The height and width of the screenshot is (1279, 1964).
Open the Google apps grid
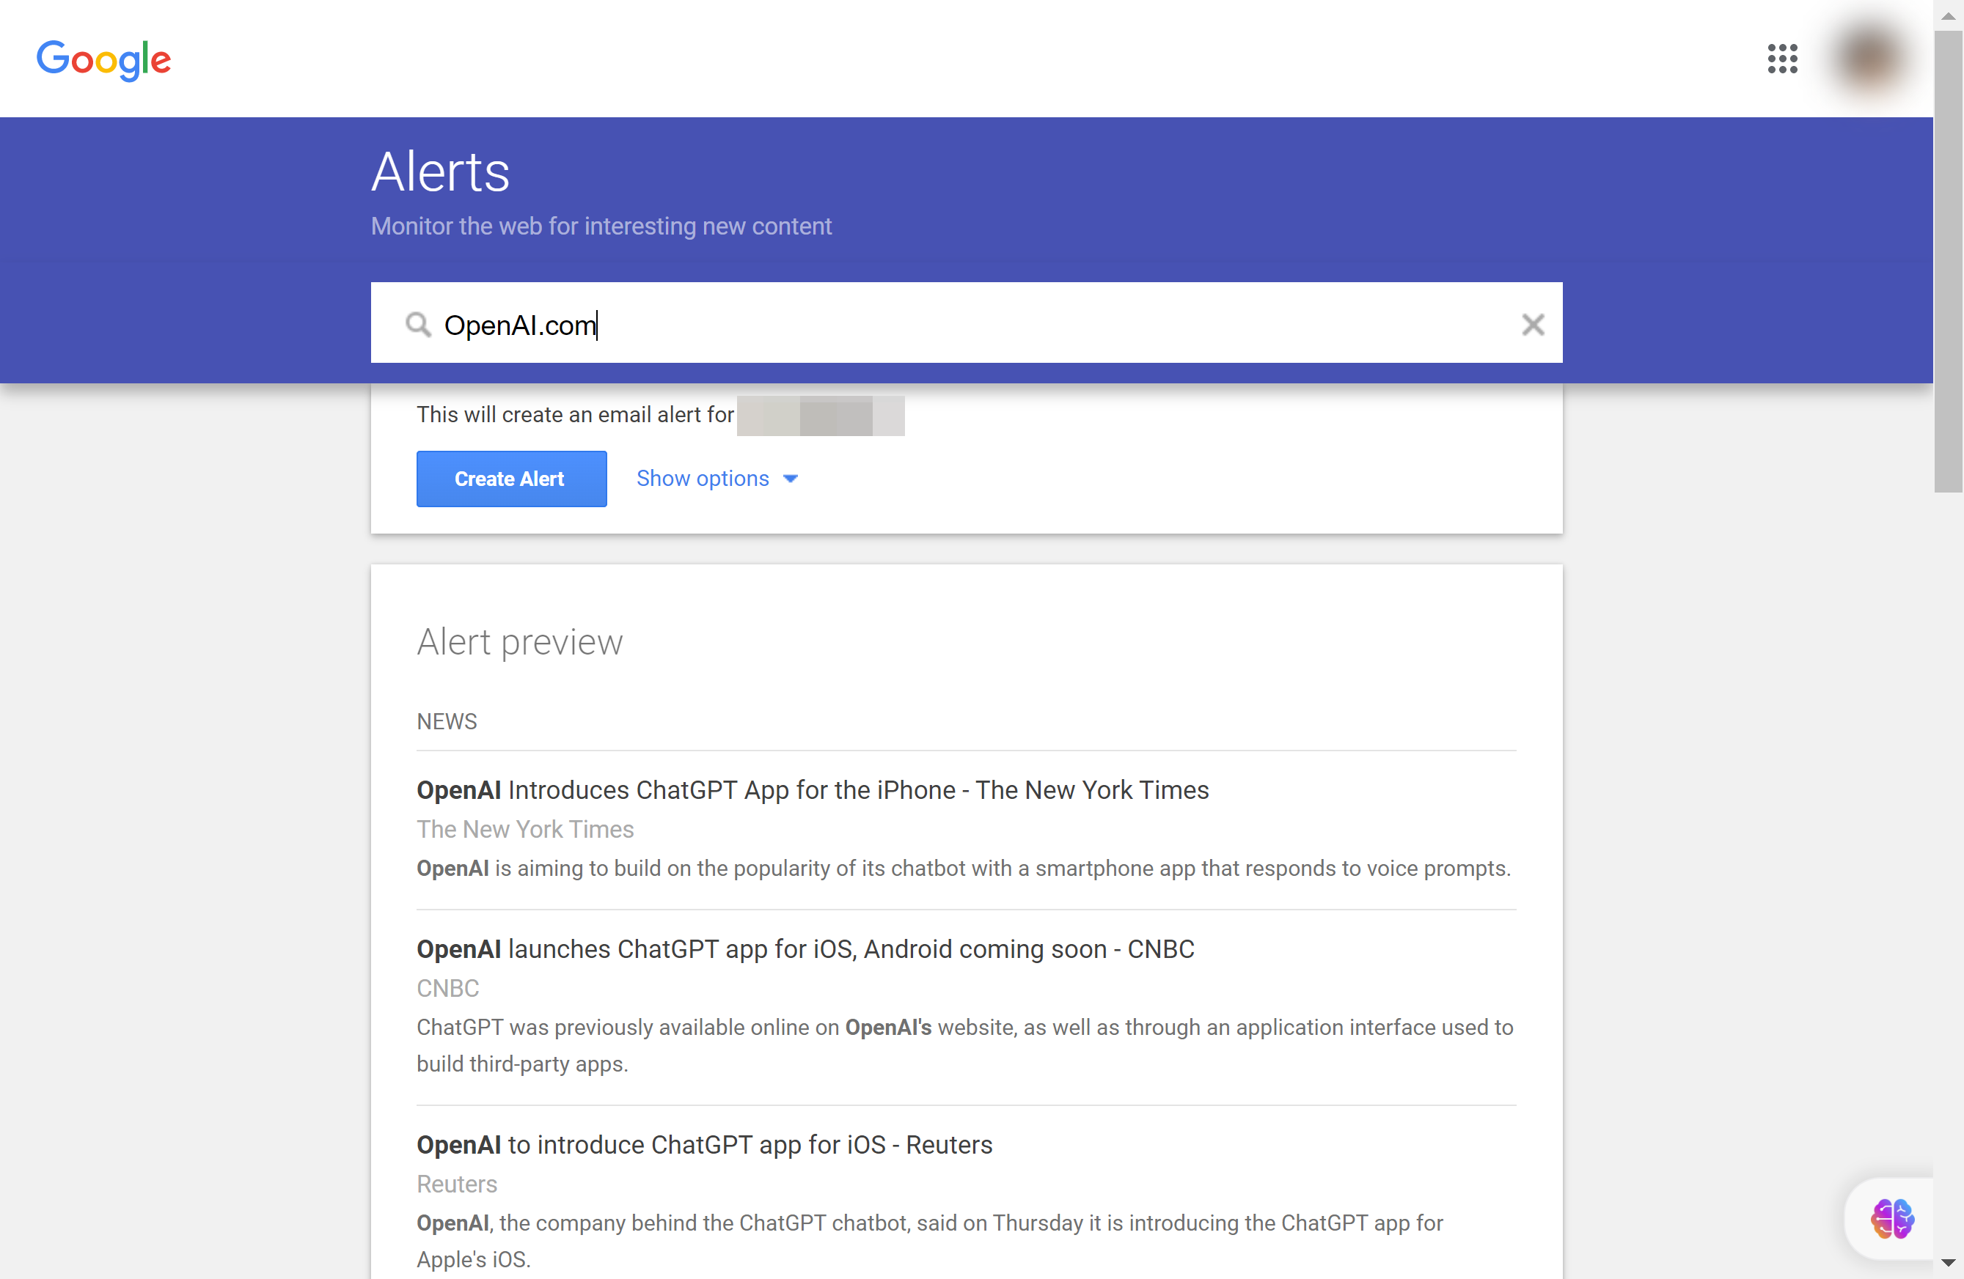(1782, 59)
